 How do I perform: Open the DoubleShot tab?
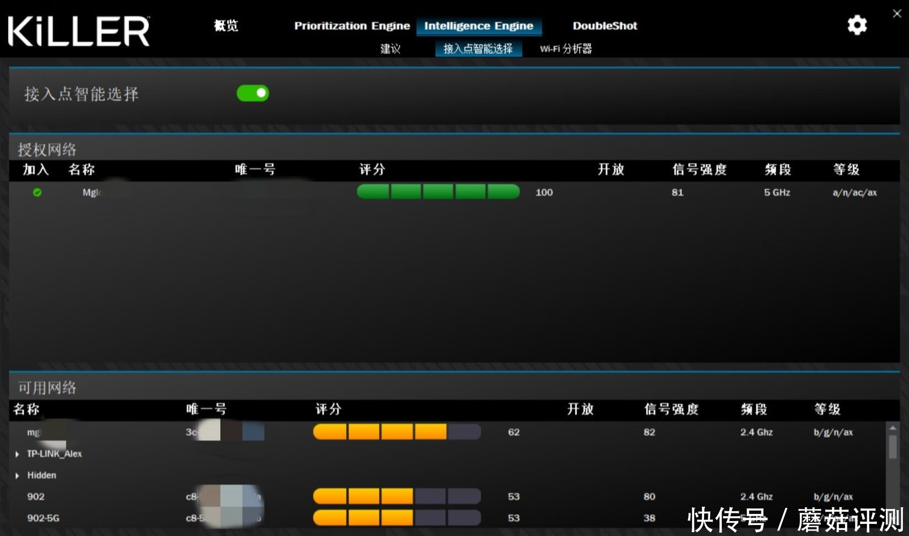pos(605,26)
